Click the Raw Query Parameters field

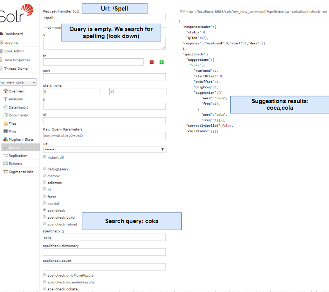tap(104, 136)
